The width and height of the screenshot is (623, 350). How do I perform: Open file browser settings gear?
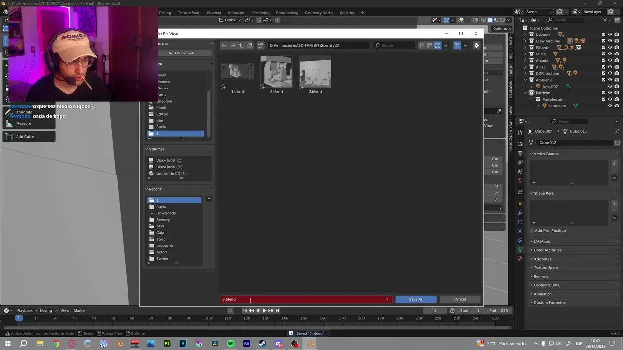476,45
